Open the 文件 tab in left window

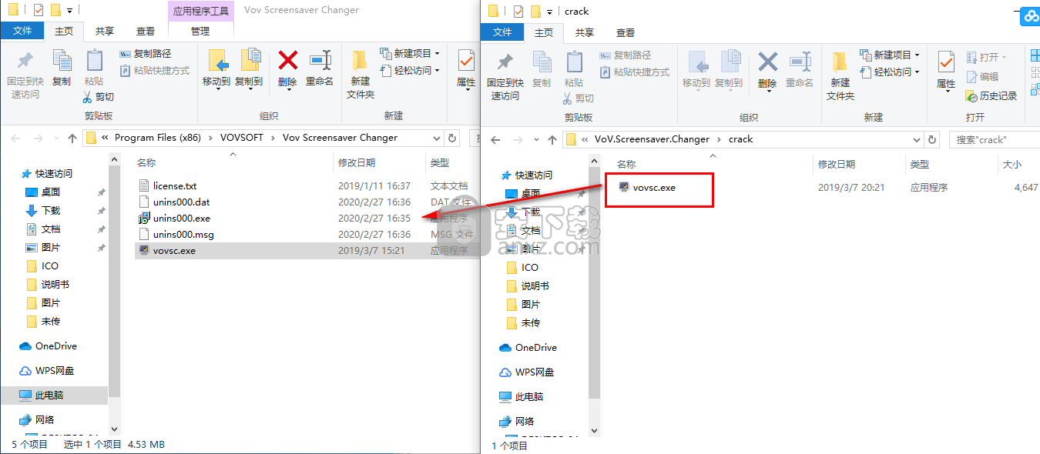coord(22,31)
